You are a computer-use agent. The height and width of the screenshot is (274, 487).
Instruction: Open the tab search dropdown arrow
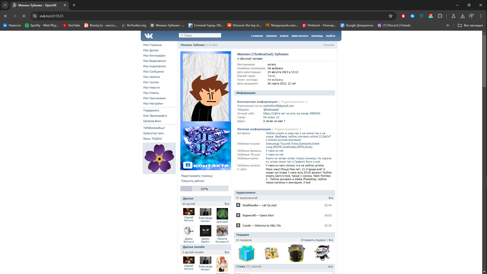[5, 5]
